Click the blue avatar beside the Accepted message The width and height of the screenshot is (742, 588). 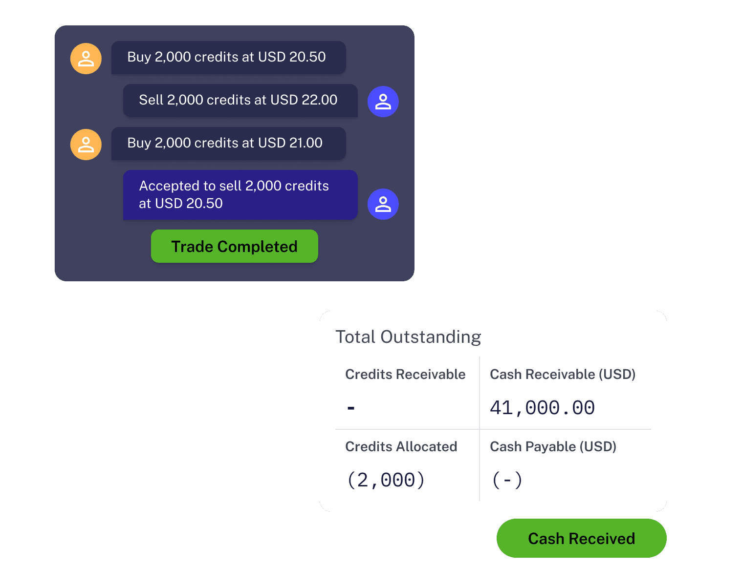383,204
